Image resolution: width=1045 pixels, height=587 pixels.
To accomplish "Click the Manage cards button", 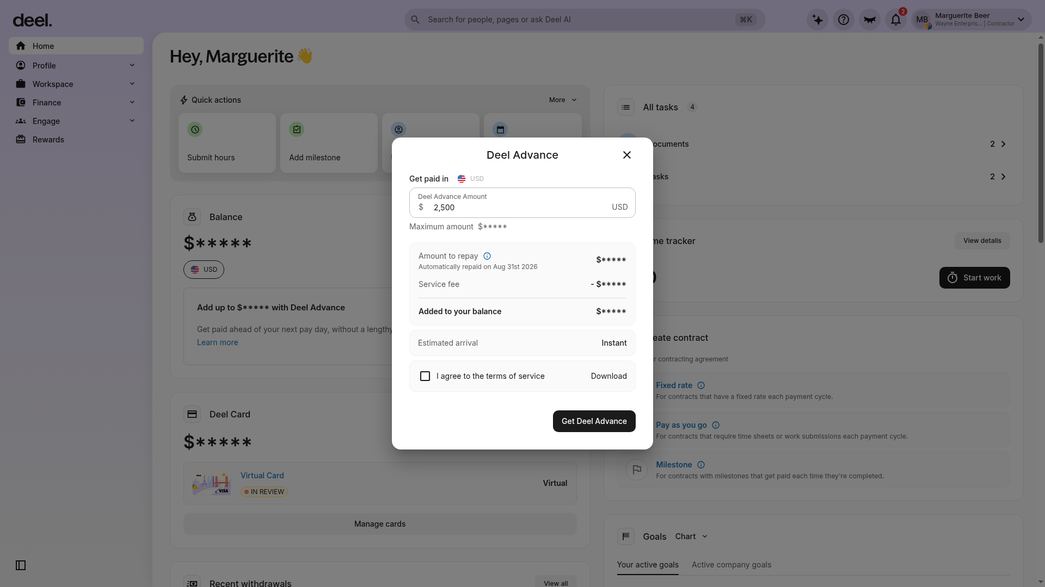I will pyautogui.click(x=380, y=524).
